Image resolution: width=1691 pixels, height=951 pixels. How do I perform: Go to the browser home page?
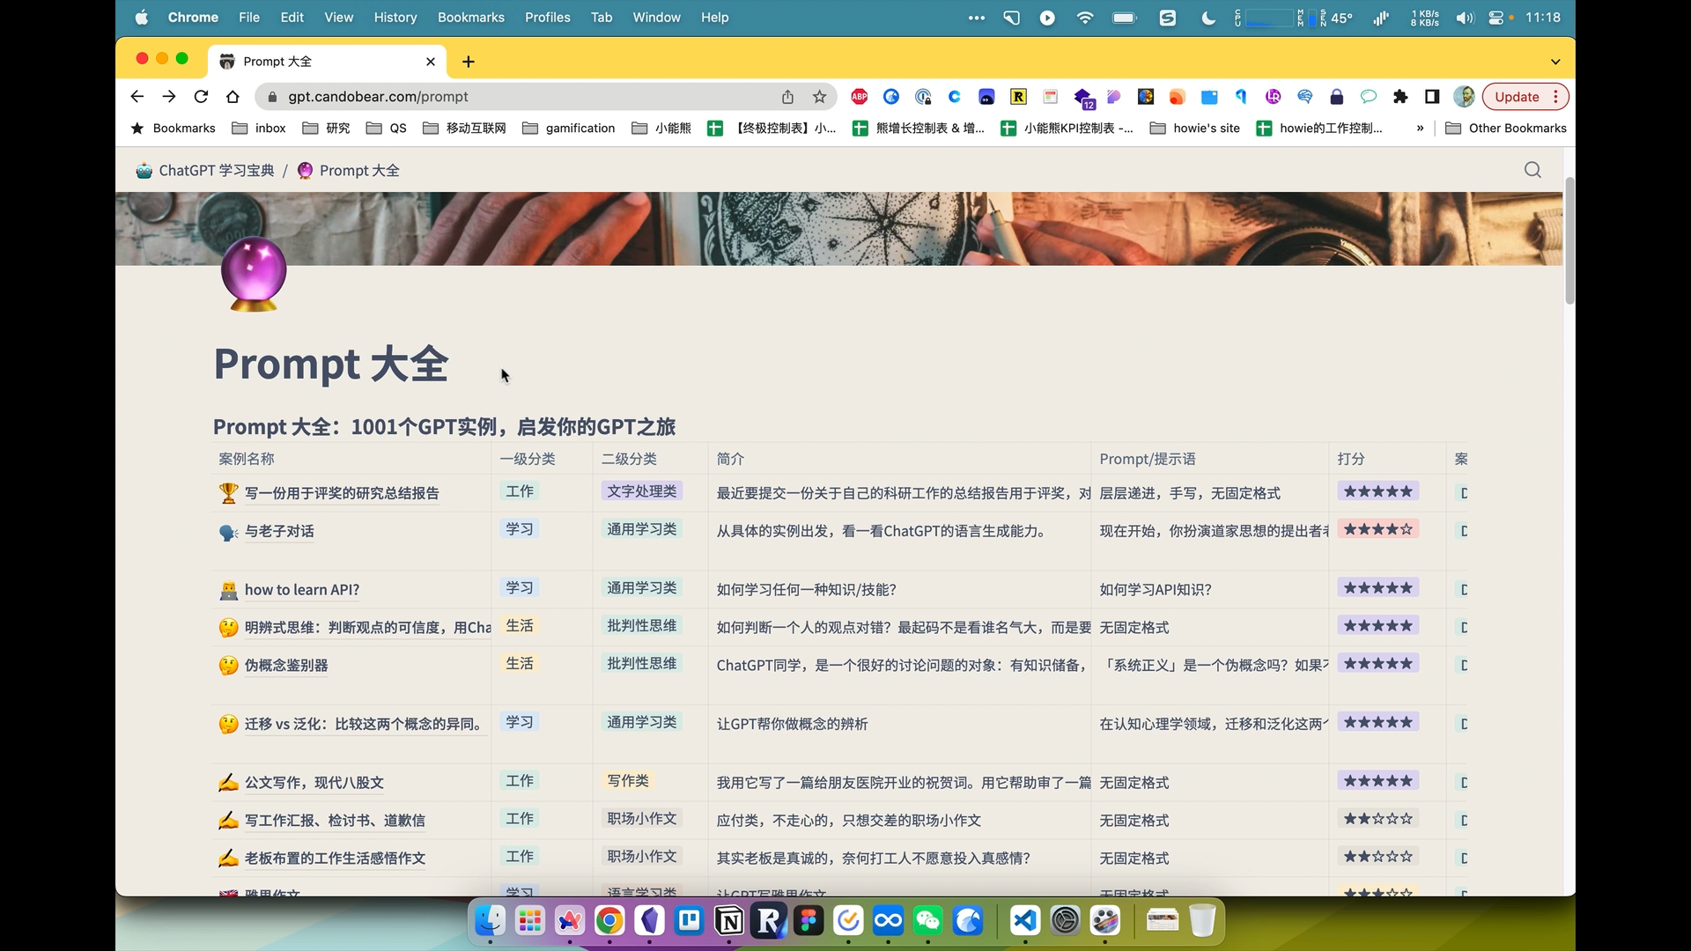(233, 97)
